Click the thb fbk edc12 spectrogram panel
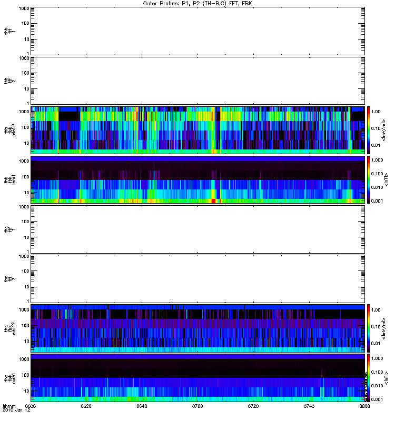Screen dimensions: 395x421 tap(198, 130)
